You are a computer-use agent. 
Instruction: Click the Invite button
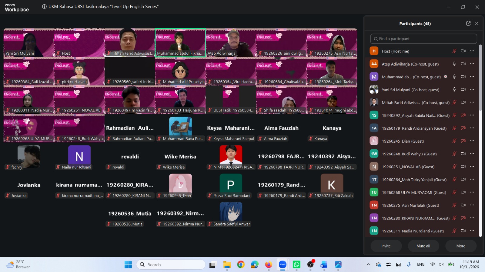pos(386,246)
